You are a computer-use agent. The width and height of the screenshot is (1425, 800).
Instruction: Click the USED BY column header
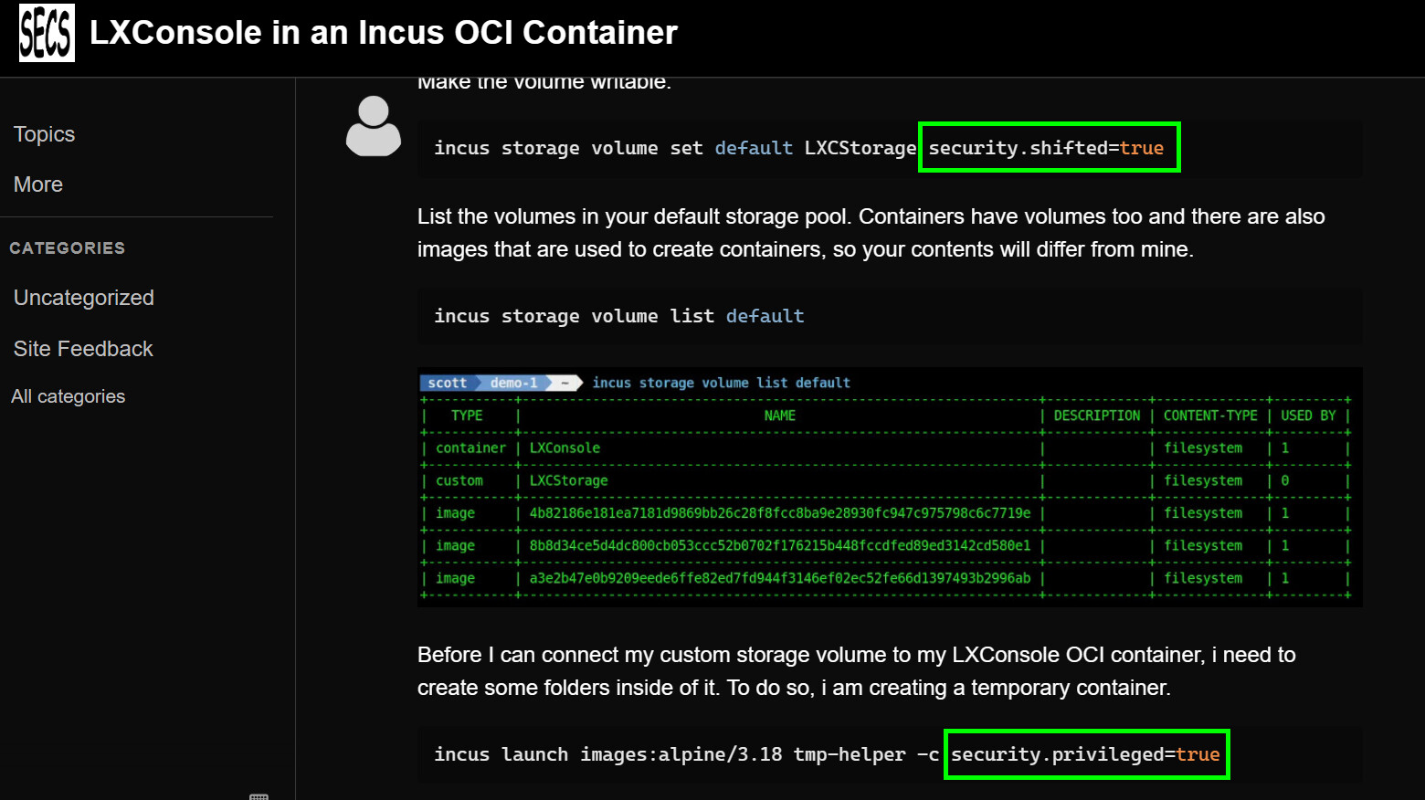coord(1308,416)
